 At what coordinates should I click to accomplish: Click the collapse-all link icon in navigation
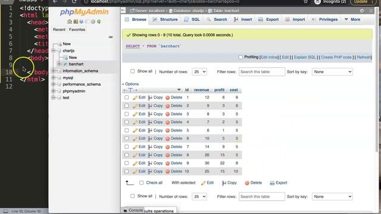pos(111,37)
